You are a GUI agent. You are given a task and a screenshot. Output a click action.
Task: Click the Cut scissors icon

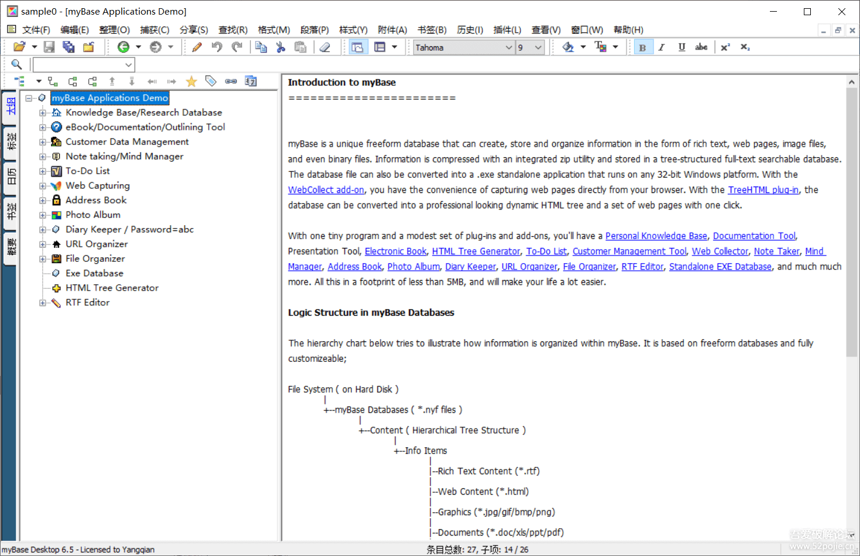tap(281, 47)
